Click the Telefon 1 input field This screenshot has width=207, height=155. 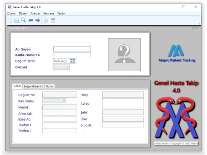[60, 125]
